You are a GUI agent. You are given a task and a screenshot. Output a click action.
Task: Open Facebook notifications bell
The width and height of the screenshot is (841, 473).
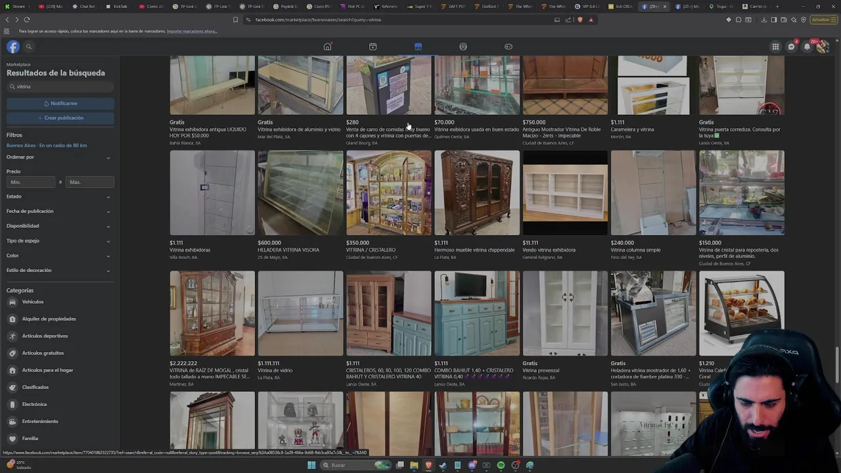pos(807,47)
